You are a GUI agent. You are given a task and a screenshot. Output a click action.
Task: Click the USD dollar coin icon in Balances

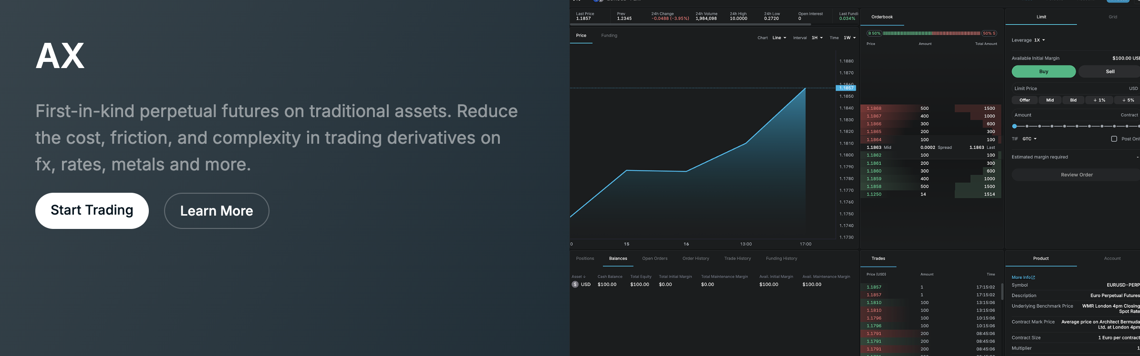pos(575,284)
